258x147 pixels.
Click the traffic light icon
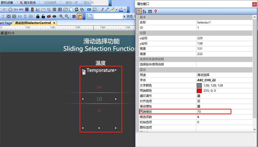coord(32,9)
